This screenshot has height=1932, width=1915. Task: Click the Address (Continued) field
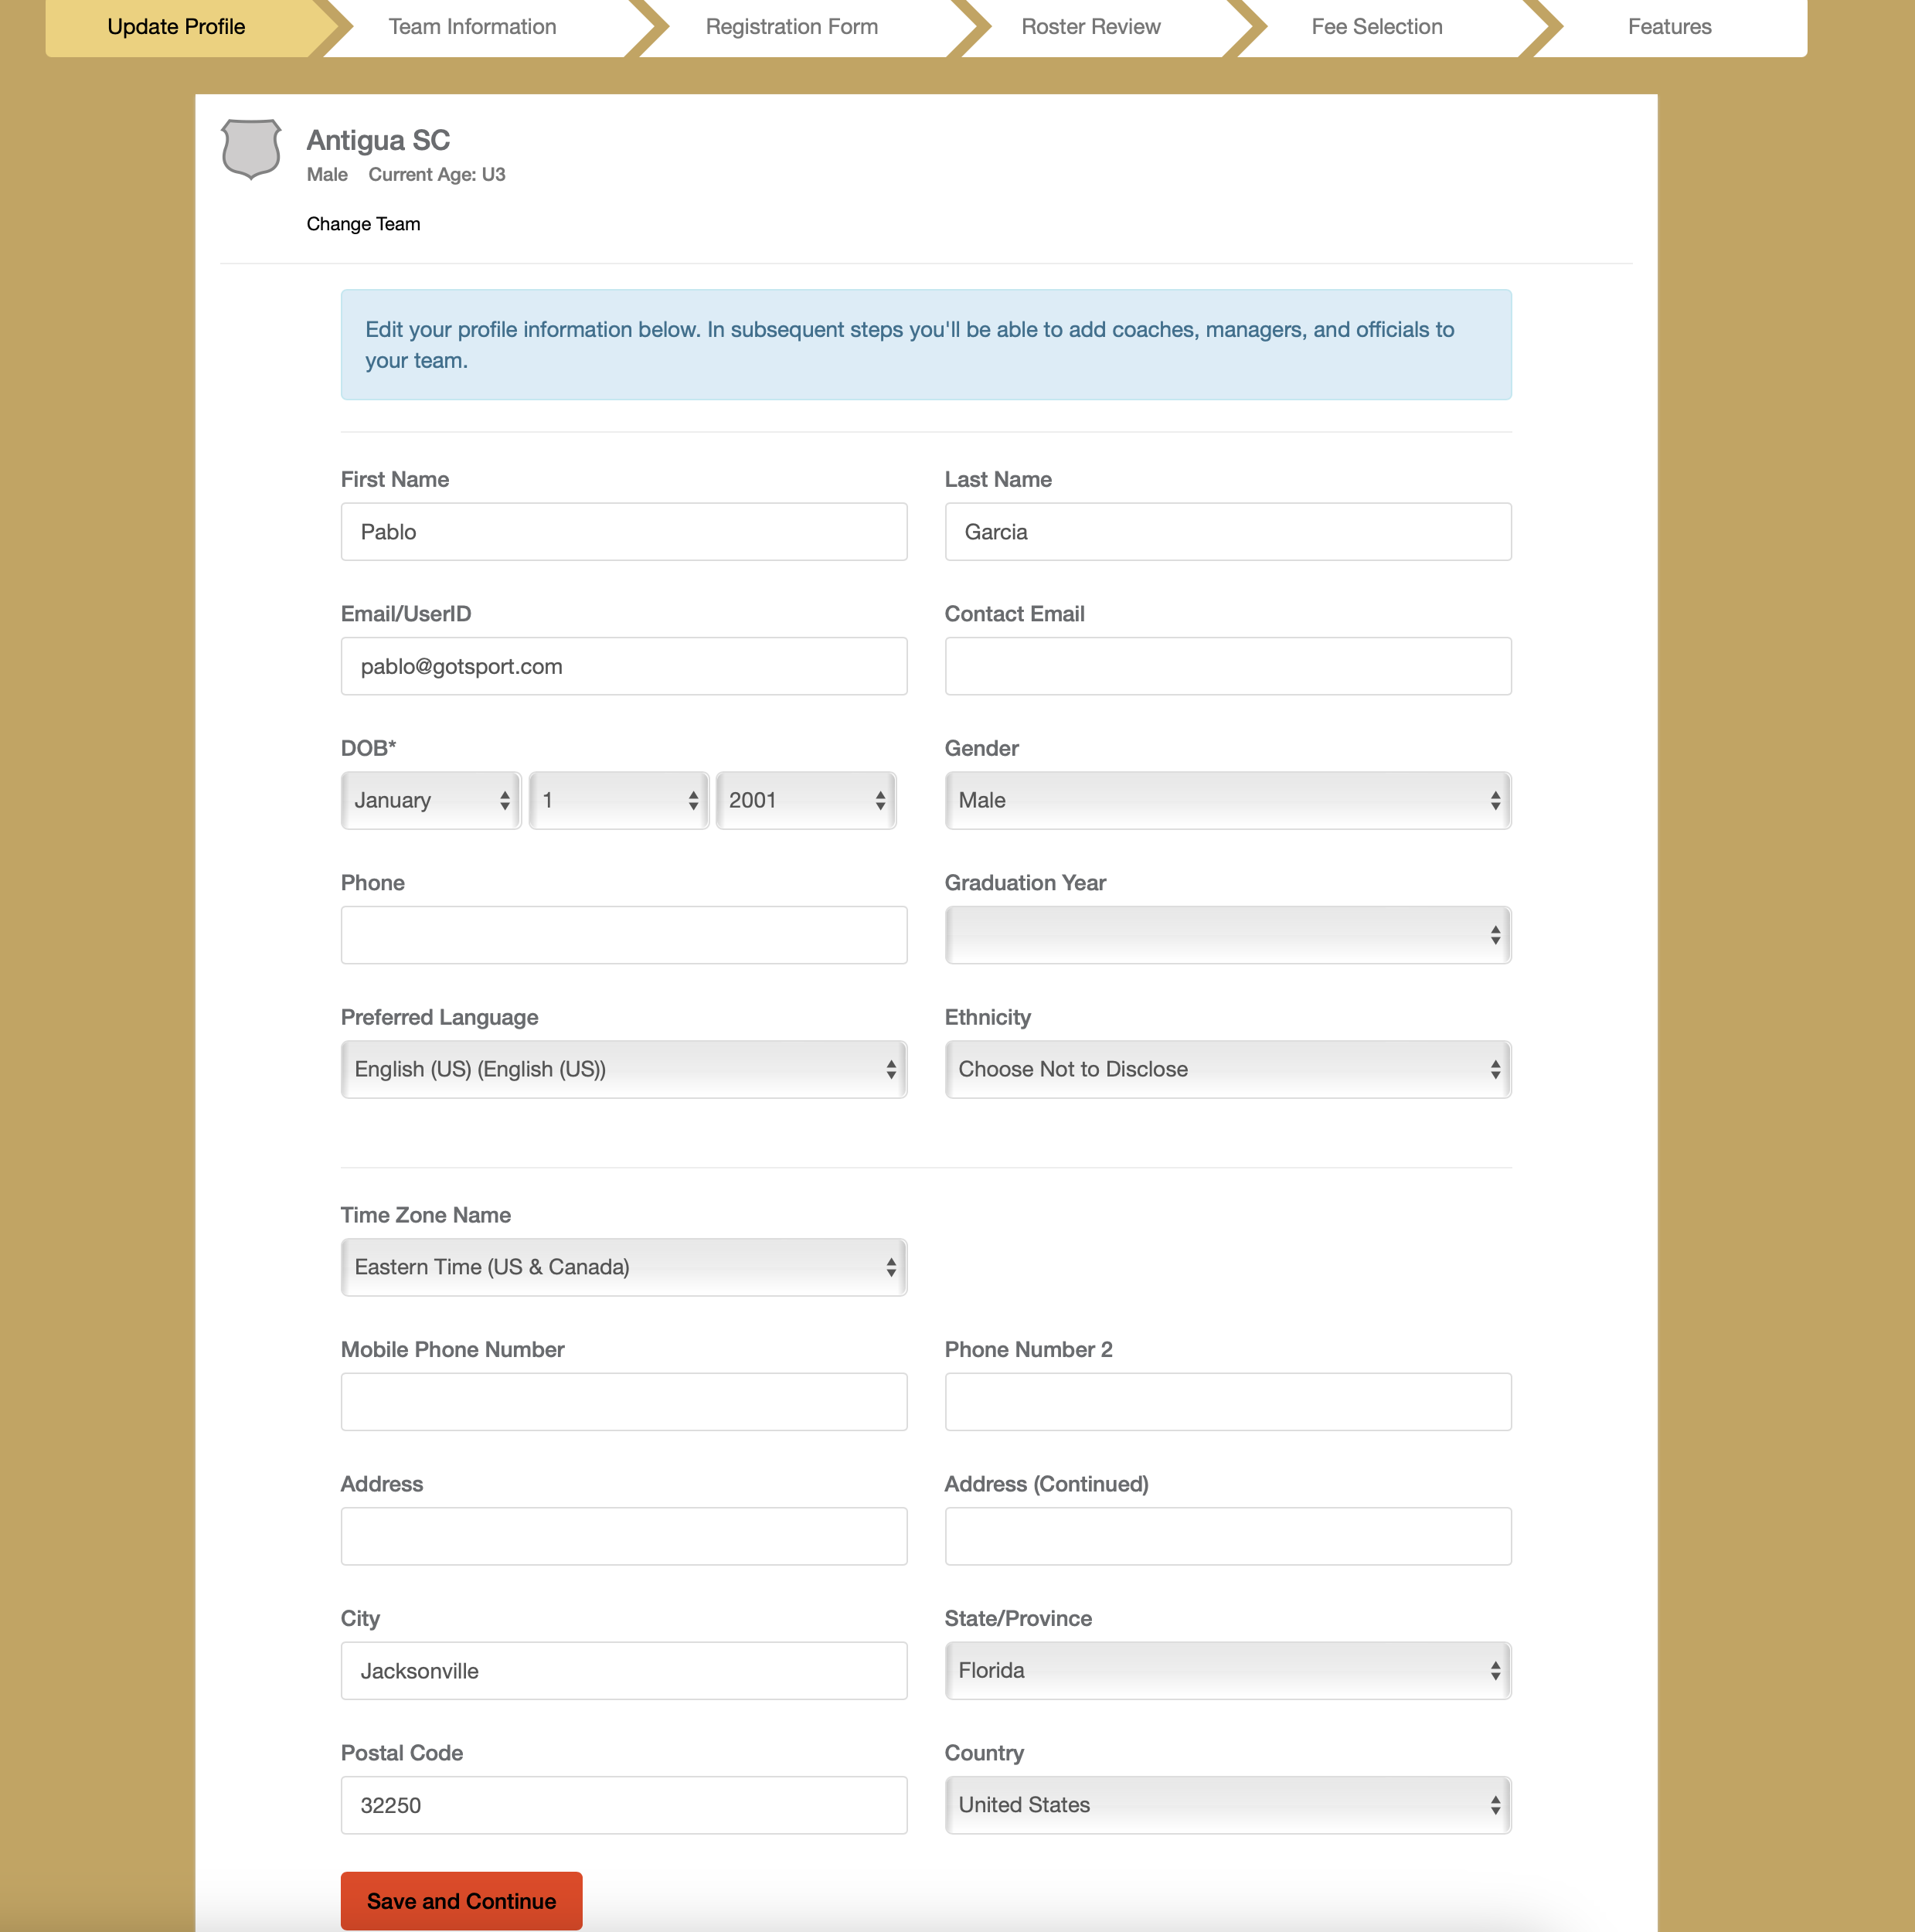[1227, 1536]
